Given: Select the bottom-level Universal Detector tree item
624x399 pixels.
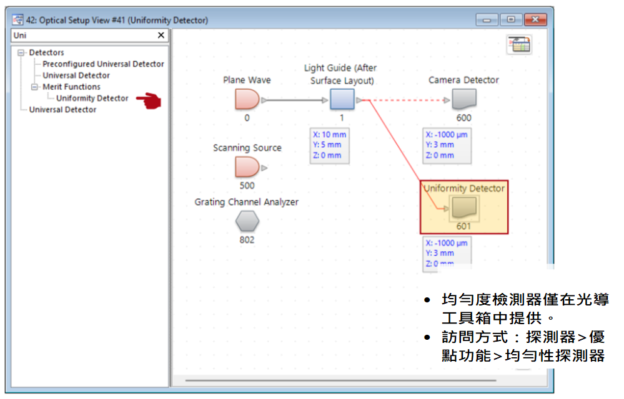Looking at the screenshot, I should (x=62, y=110).
